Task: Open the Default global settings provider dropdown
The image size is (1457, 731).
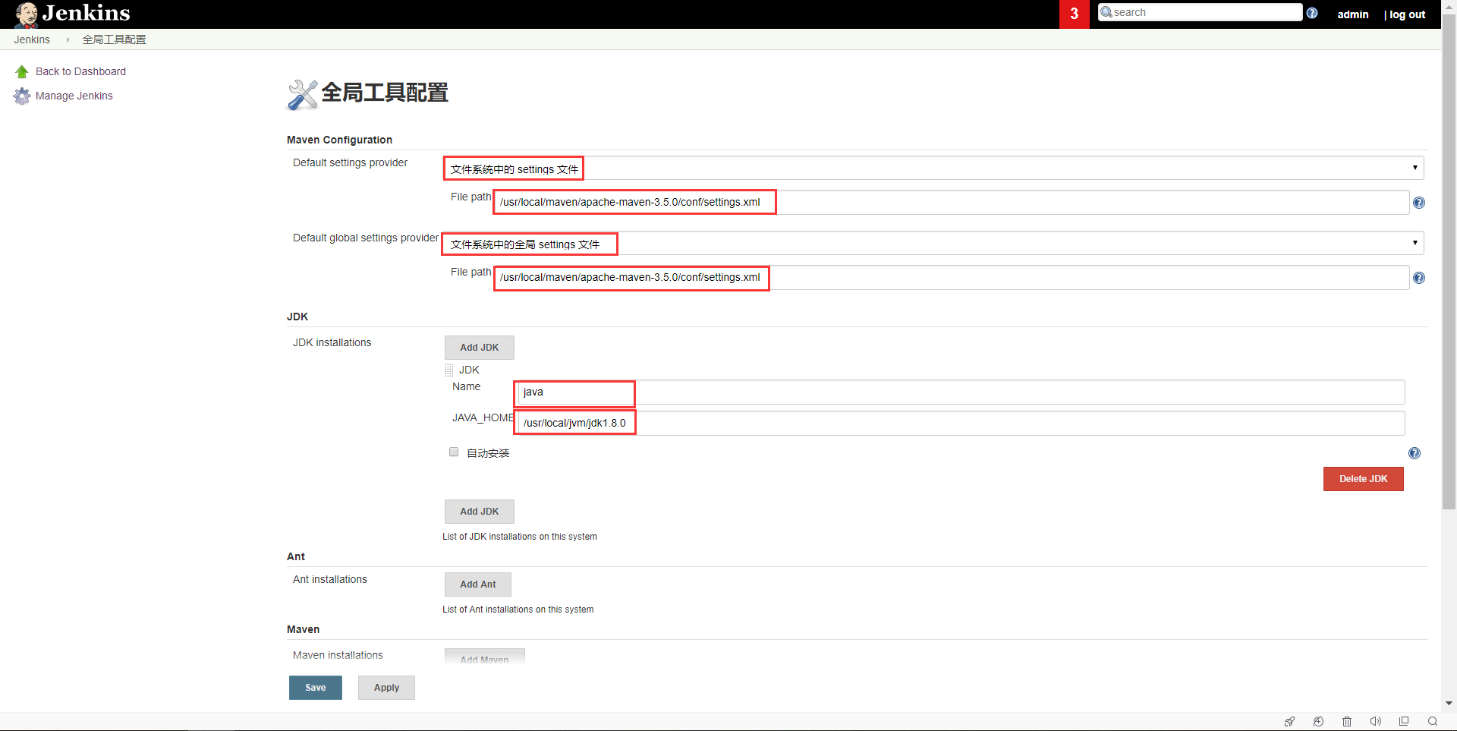Action: coord(933,243)
